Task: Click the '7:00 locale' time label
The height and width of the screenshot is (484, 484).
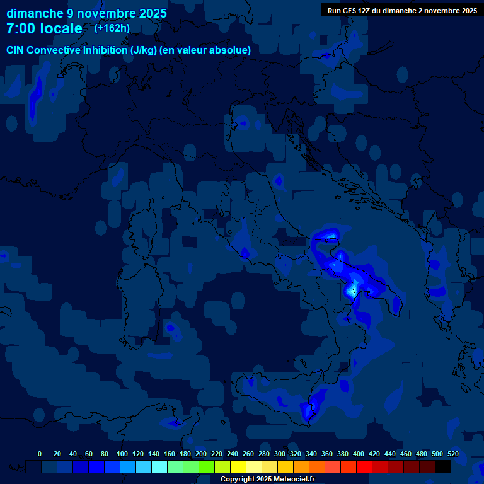Action: [44, 29]
